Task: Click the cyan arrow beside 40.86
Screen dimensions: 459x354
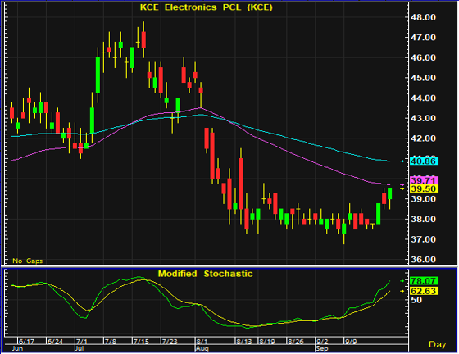Action: [x=402, y=161]
